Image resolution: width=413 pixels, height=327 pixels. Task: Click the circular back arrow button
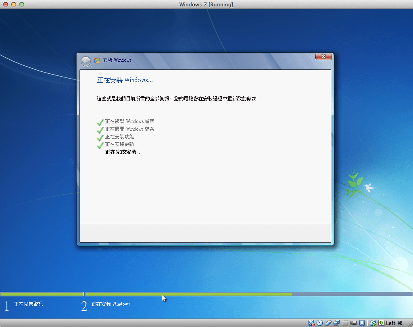pyautogui.click(x=86, y=61)
